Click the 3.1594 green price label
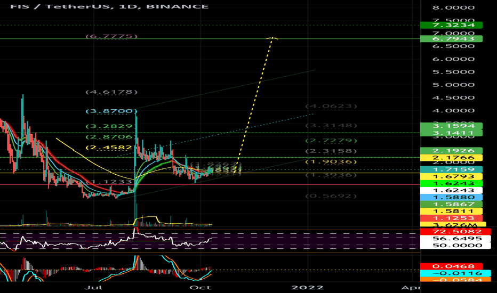Viewport: 497px width, 293px height. pos(451,126)
